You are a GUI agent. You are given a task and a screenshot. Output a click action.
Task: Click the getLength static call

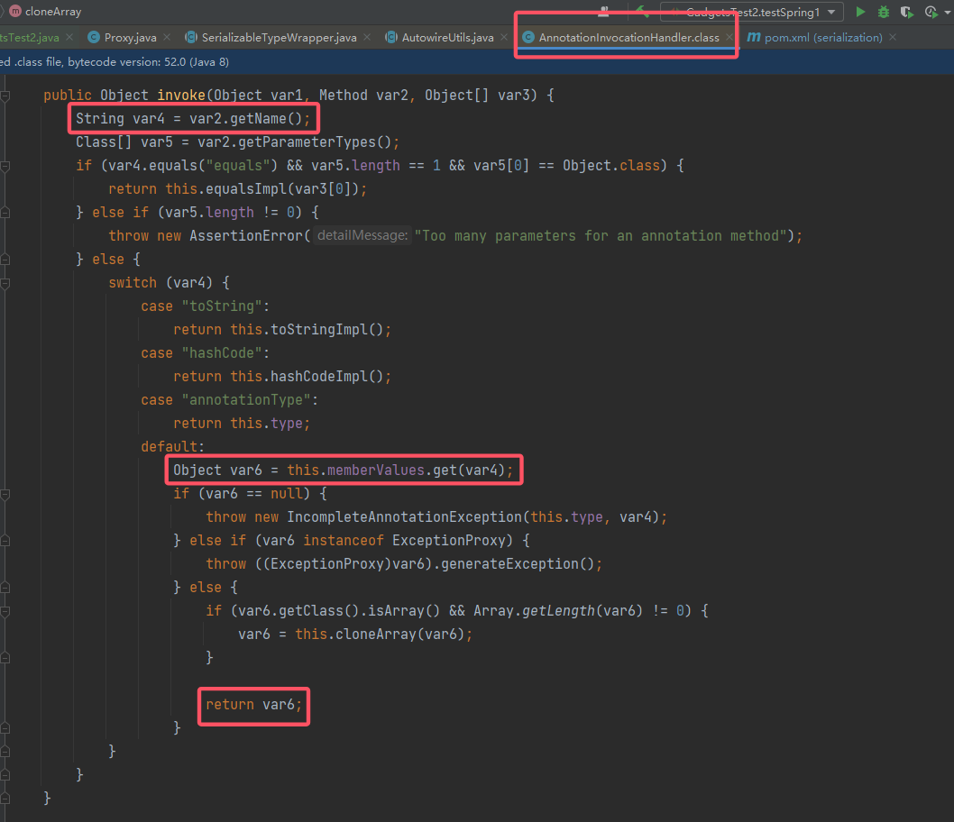click(558, 610)
